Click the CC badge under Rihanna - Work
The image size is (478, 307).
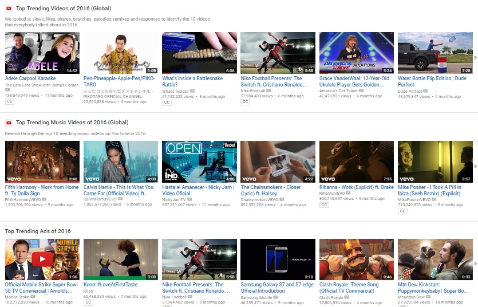pyautogui.click(x=324, y=205)
